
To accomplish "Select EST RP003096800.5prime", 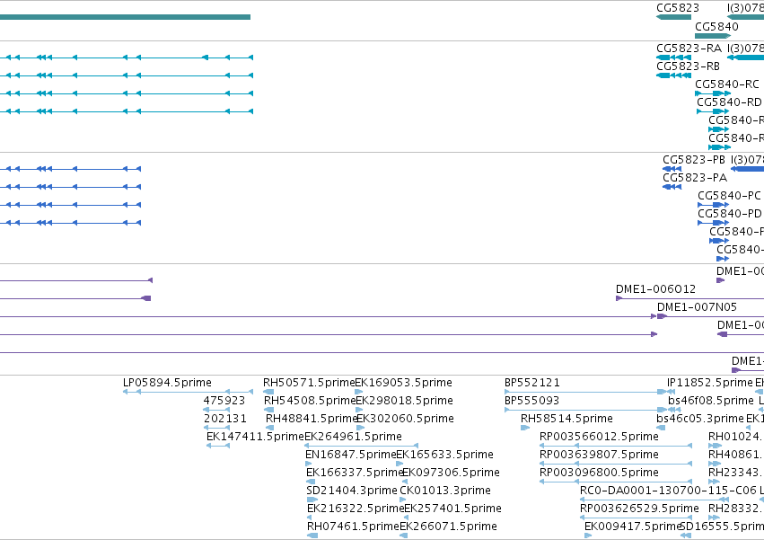I will [599, 473].
